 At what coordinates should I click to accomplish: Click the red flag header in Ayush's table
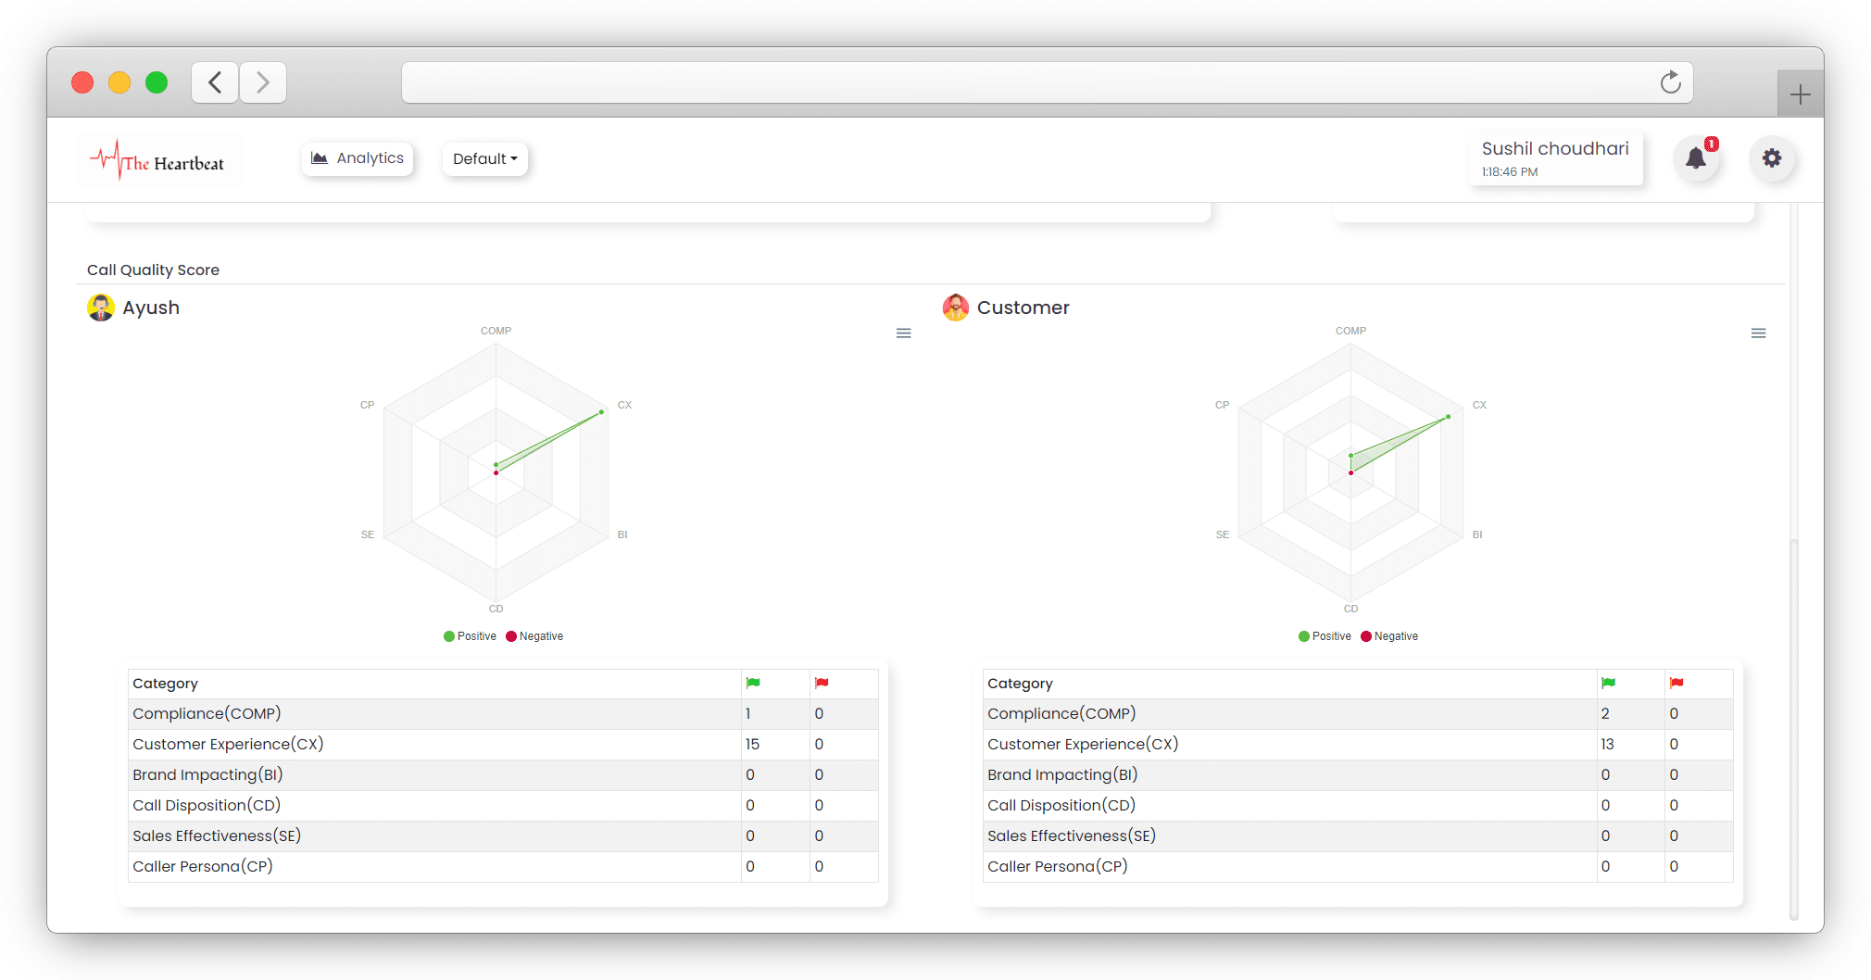[x=821, y=683]
